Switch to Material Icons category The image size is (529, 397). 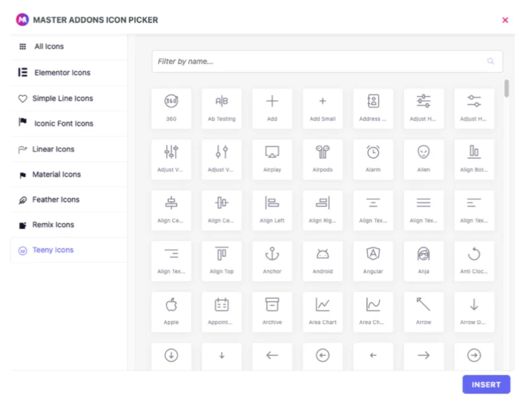[x=69, y=175]
